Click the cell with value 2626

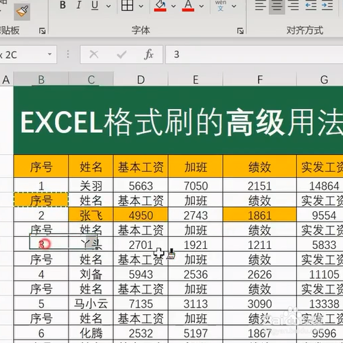(260, 274)
